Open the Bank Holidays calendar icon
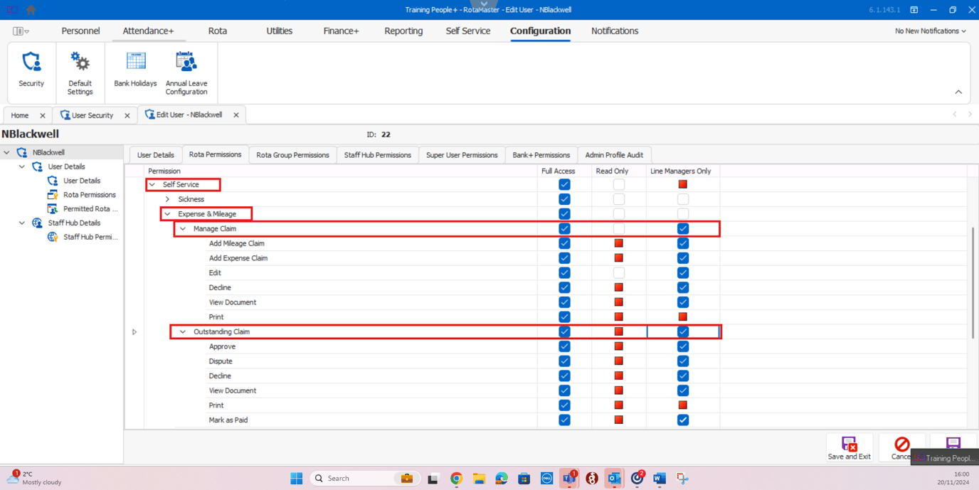979x490 pixels. pos(135,61)
